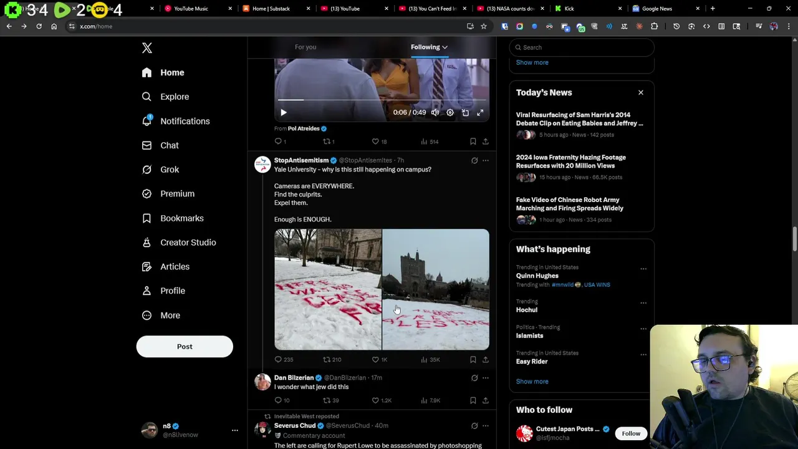798x449 pixels.
Task: Open the right snow castle photo
Action: (436, 289)
